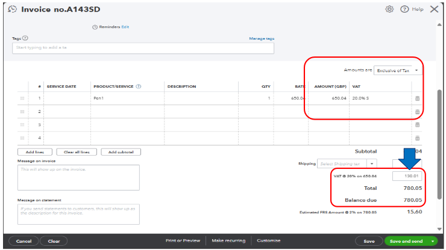
Task: Click the Add subtotal button
Action: coord(121,152)
